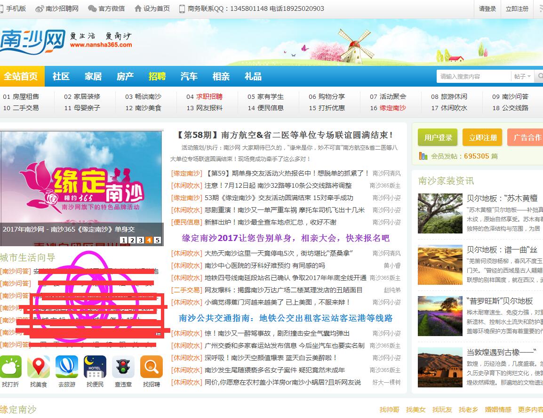This screenshot has height=418, width=543.
Task: Open the 去旅游 hot air balloon icon
Action: click(67, 367)
